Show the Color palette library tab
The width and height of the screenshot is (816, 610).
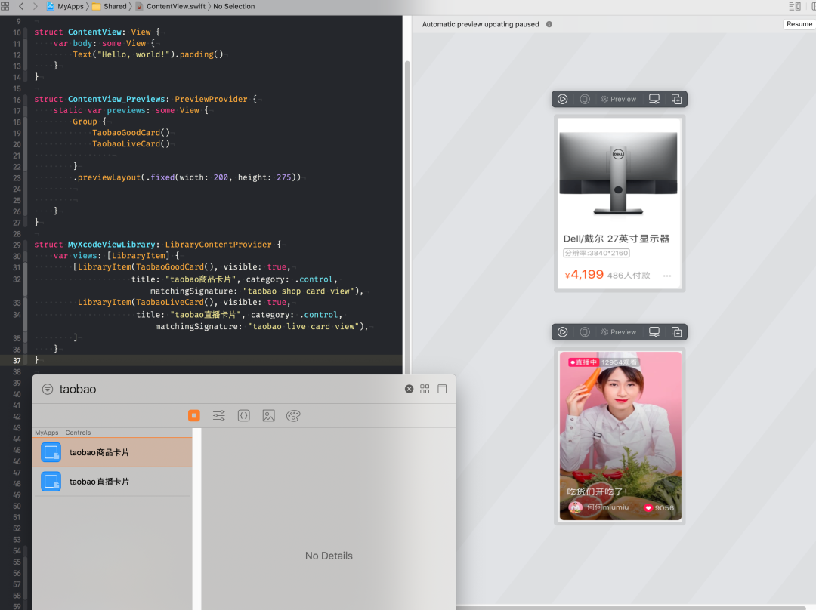tap(293, 415)
